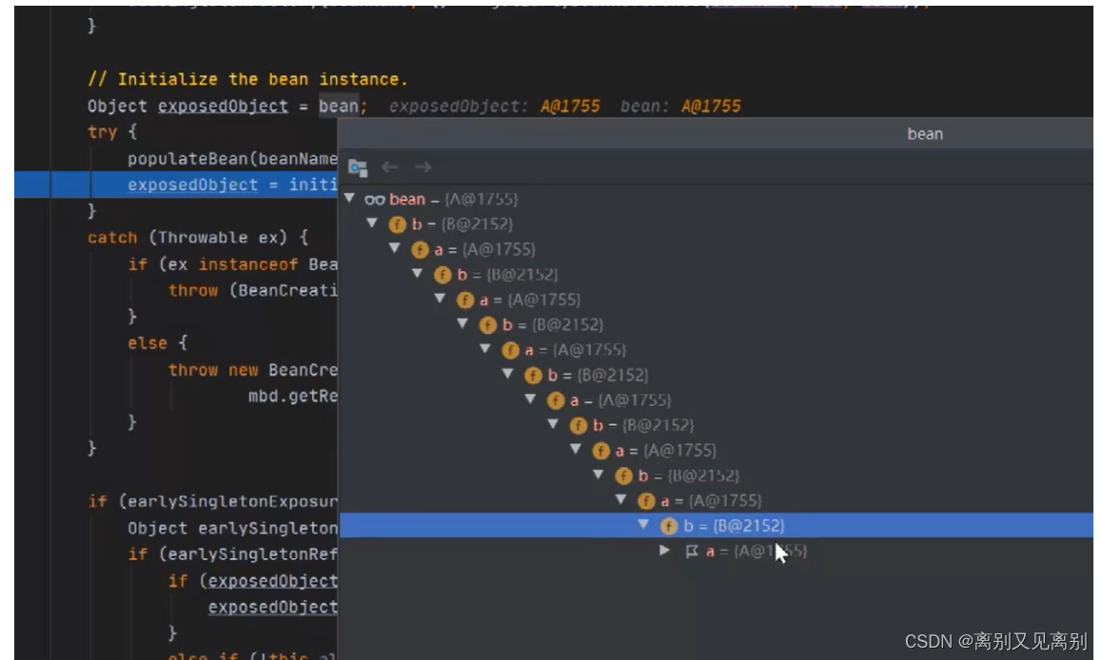Click the comment Initialize the bean instance
Image resolution: width=1102 pixels, height=660 pixels.
click(247, 79)
